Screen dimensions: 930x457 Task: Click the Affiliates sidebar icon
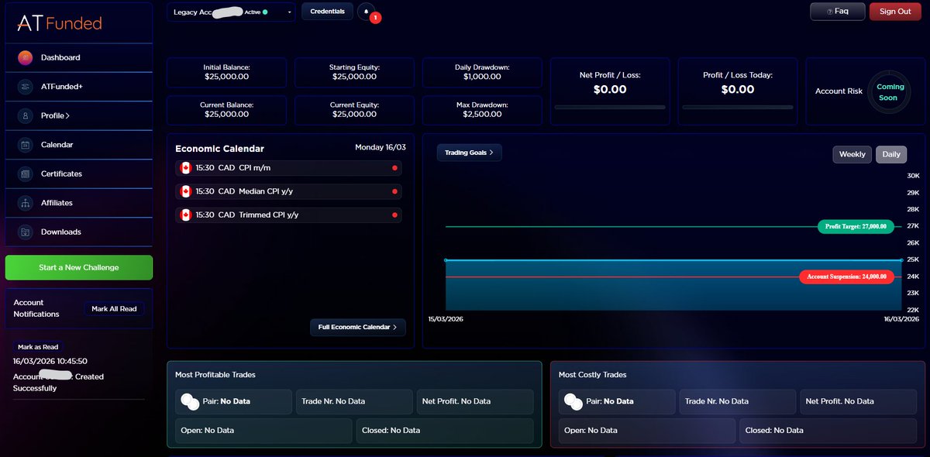(x=25, y=203)
